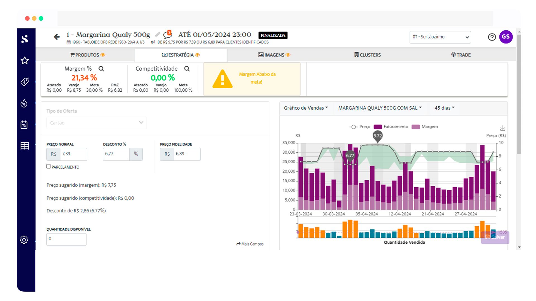Viewport: 536px width, 301px height.
Task: Click the chart download icon
Action: tap(502, 128)
